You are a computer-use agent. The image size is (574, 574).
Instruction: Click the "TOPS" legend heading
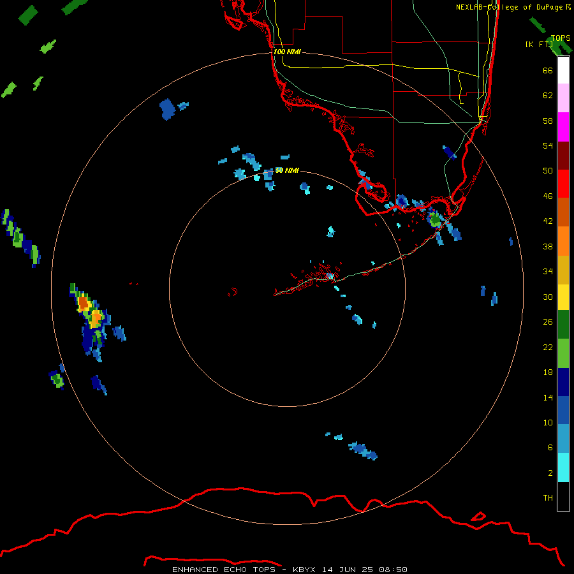click(x=561, y=38)
